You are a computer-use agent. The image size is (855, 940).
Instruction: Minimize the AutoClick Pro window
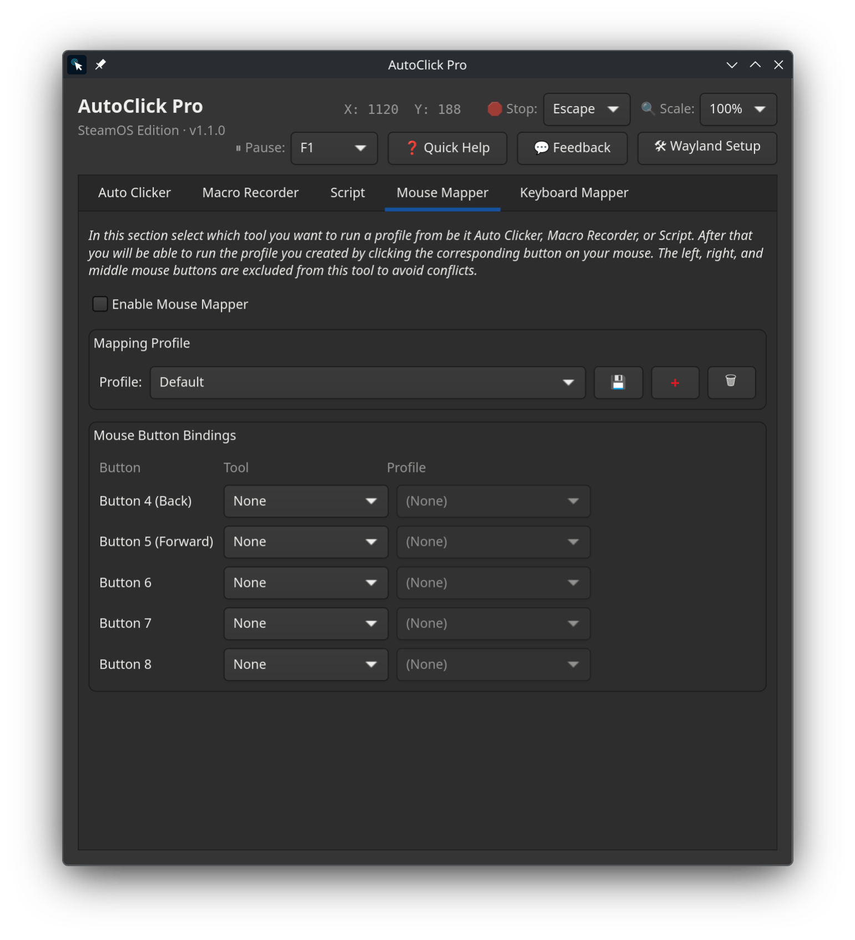click(732, 65)
